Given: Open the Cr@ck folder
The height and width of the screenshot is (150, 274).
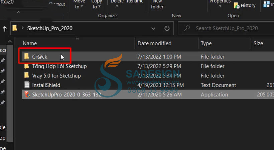Looking at the screenshot, I should 40,57.
